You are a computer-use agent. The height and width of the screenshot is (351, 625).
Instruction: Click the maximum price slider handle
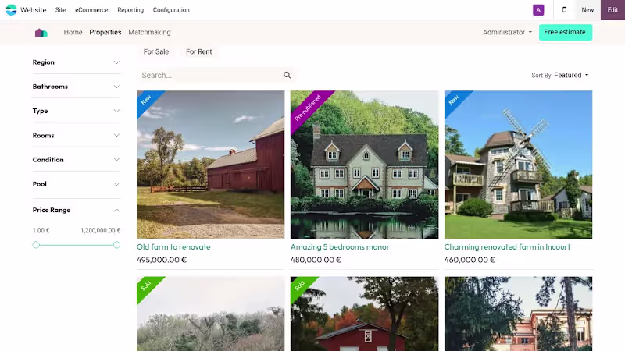pos(116,245)
